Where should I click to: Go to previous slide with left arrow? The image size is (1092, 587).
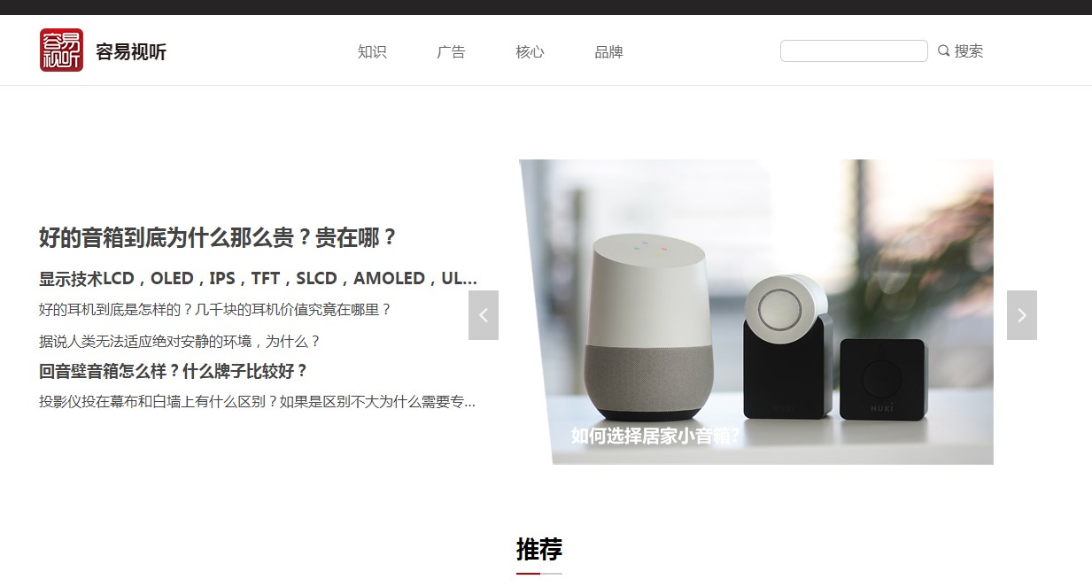click(484, 315)
